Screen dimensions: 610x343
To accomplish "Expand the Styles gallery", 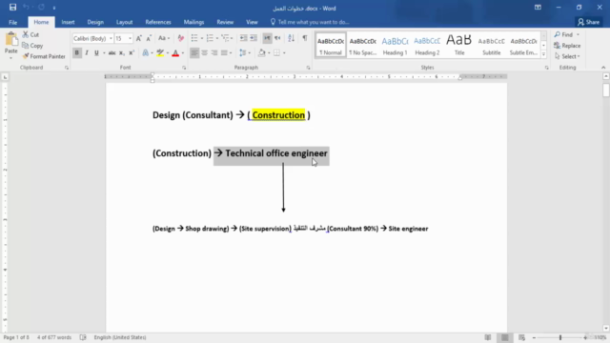I will tap(543, 54).
